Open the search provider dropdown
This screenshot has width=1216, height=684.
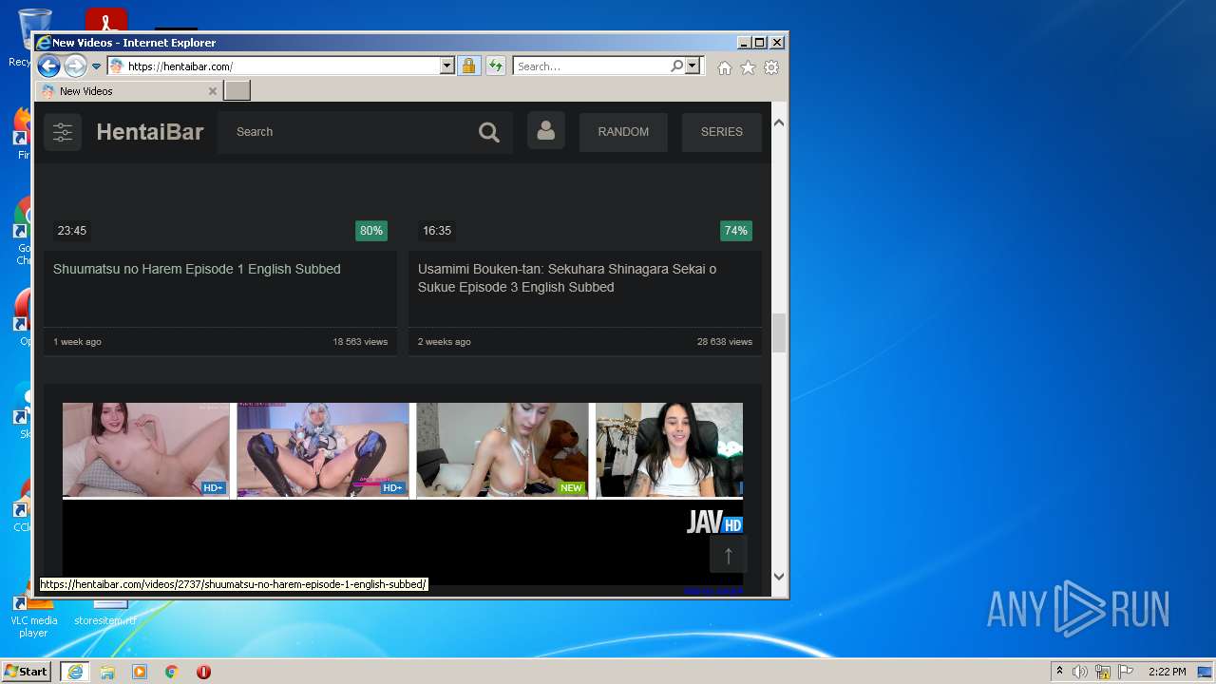click(693, 66)
